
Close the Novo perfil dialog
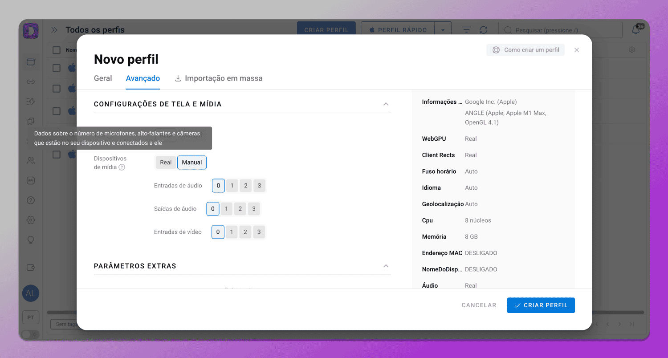[577, 50]
